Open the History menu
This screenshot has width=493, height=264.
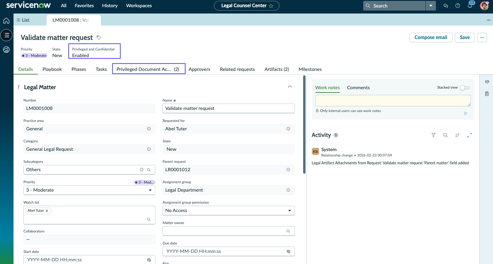tap(110, 6)
